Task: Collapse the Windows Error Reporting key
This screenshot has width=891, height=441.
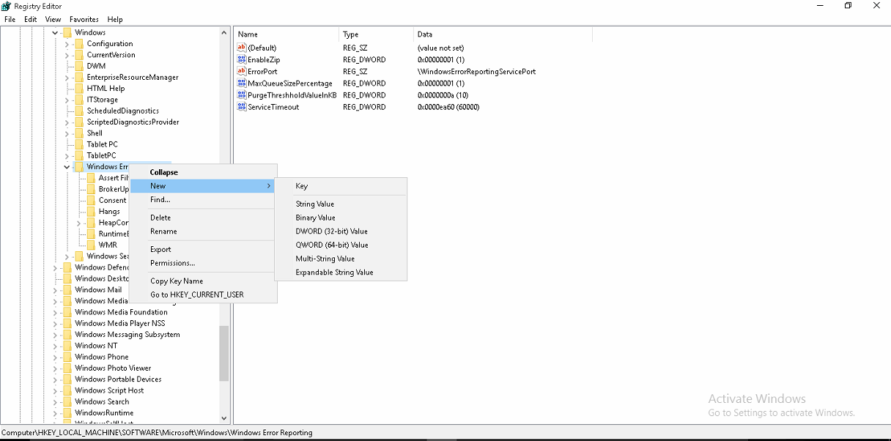Action: click(67, 166)
